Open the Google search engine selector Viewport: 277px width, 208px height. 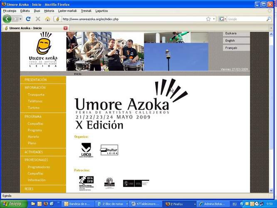pos(223,19)
